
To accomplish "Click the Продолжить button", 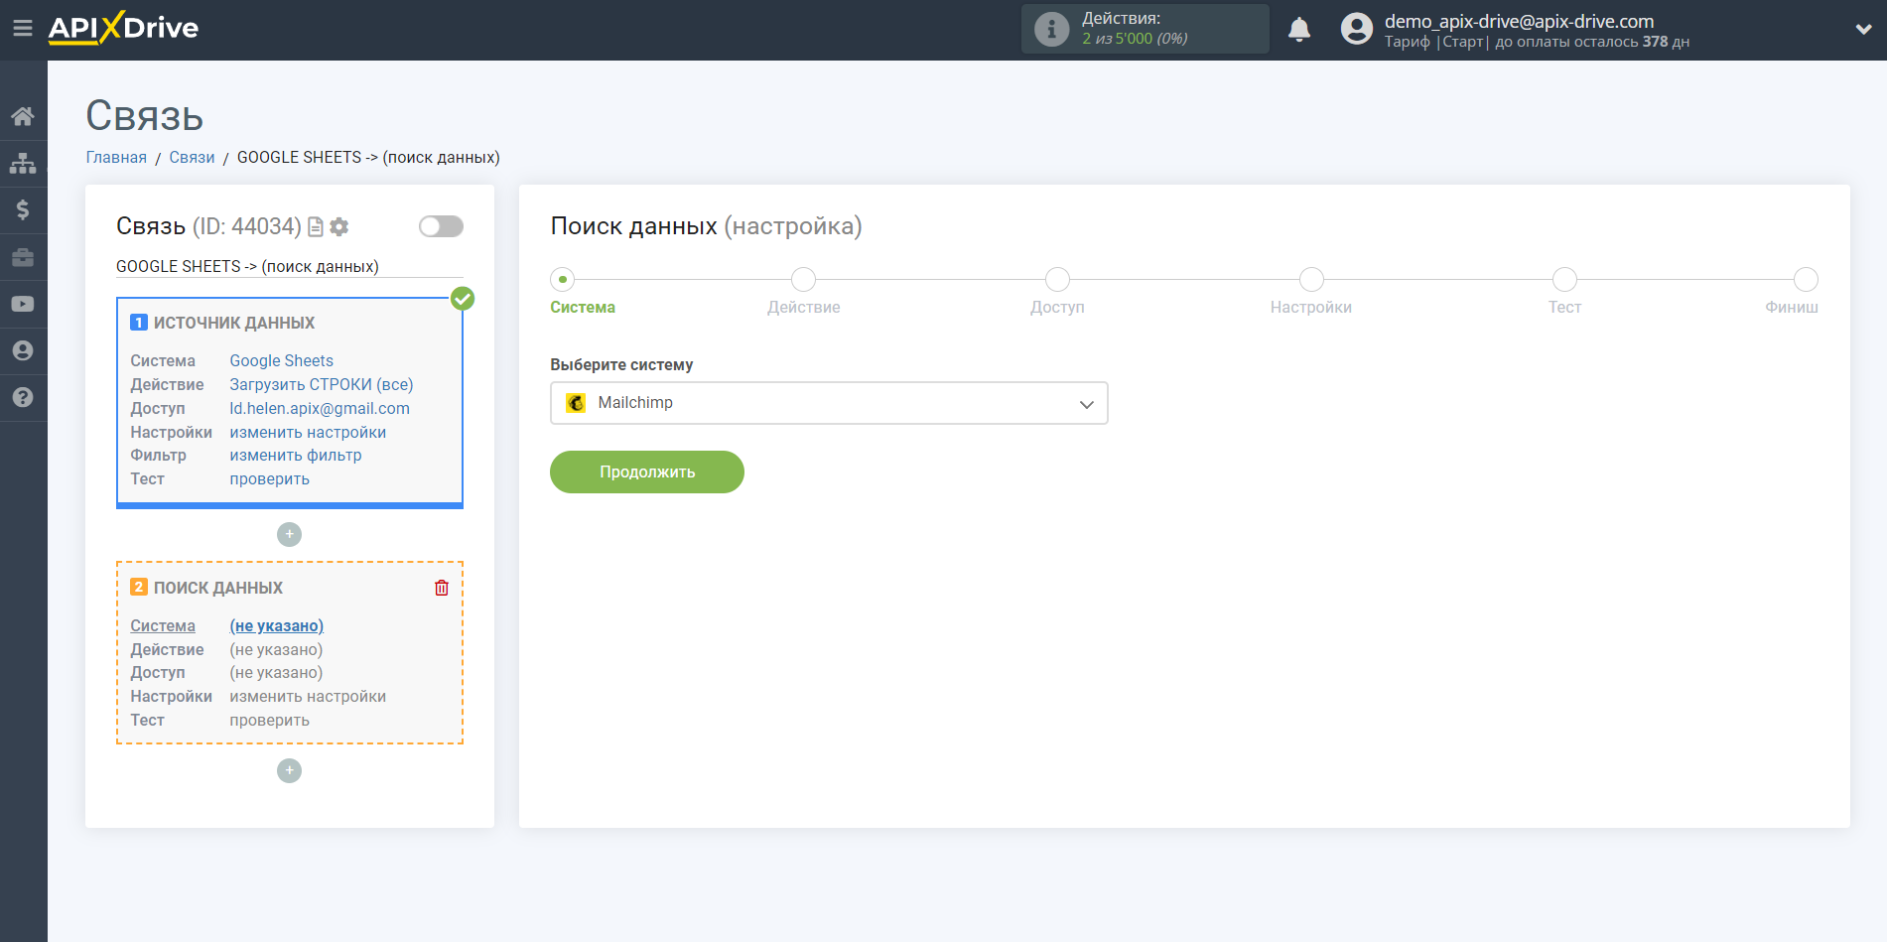I will click(647, 471).
